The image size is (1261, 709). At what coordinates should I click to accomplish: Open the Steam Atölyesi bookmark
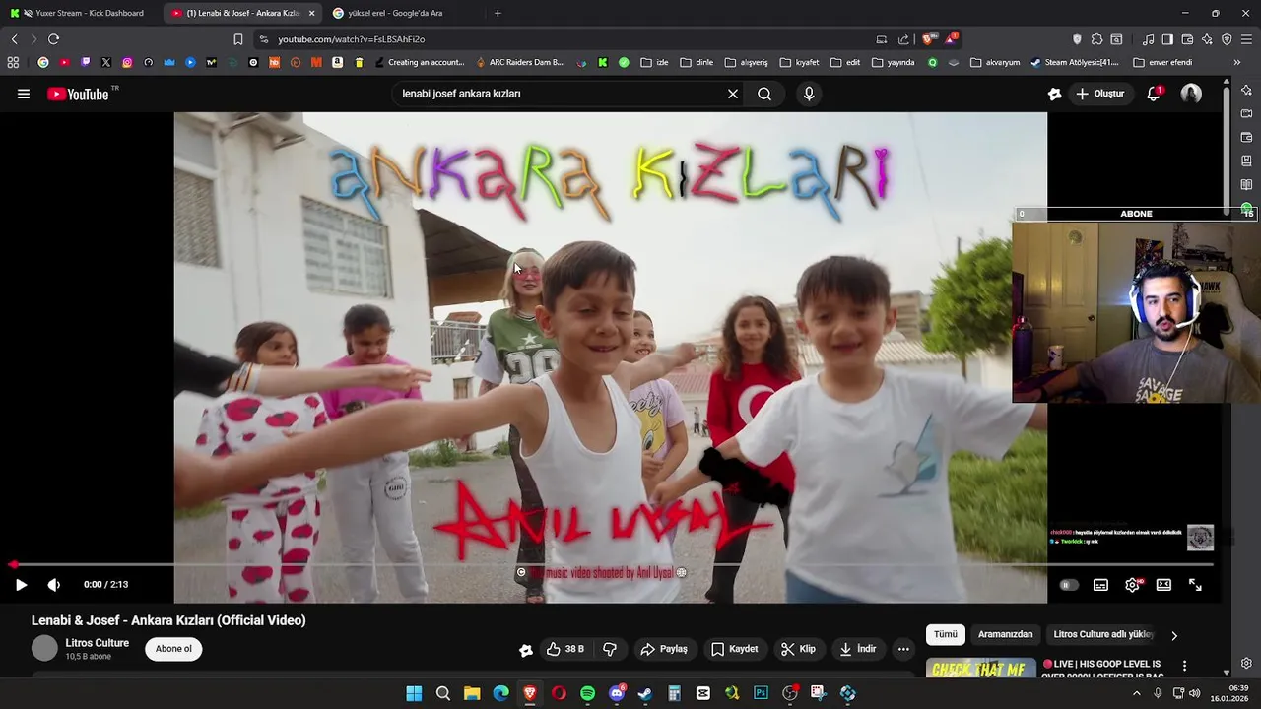[1074, 62]
